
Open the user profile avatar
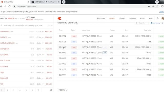click(x=163, y=18)
